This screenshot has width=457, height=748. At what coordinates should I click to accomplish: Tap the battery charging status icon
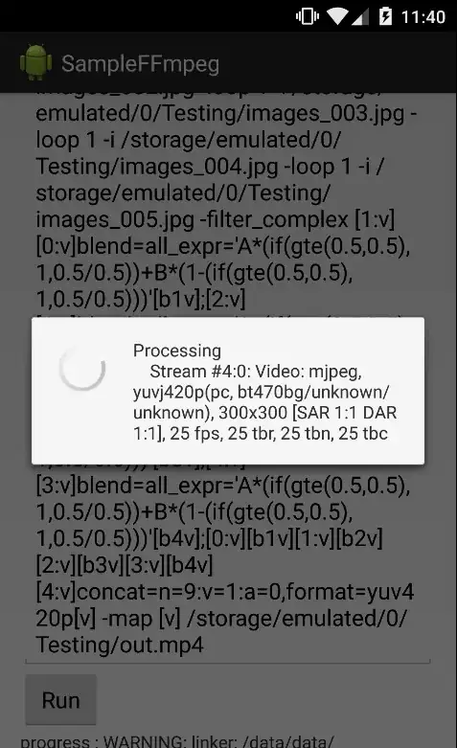(385, 16)
